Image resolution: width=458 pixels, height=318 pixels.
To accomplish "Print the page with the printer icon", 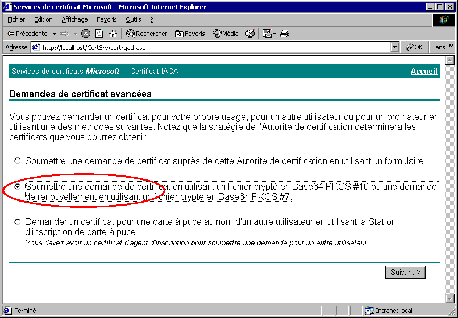I will 285,34.
